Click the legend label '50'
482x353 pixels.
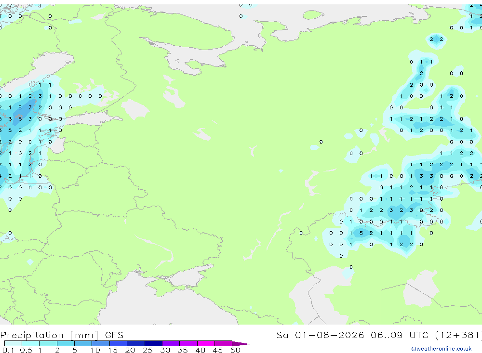[x=235, y=350]
